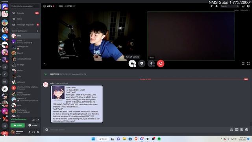The width and height of the screenshot is (252, 142).
Task: Click mira's avatar beside the message
Action: pyautogui.click(x=46, y=85)
